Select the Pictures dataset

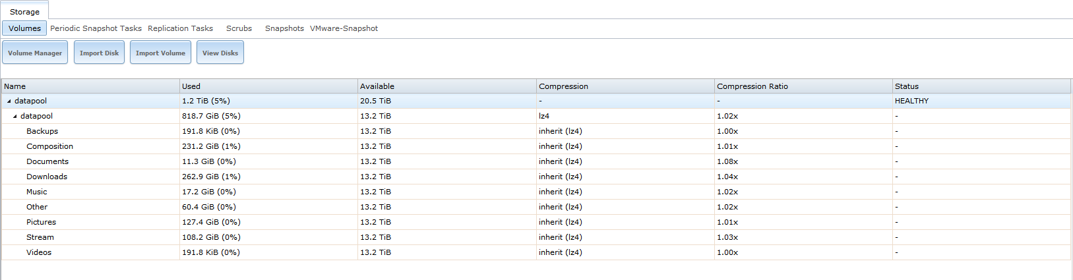536,222
